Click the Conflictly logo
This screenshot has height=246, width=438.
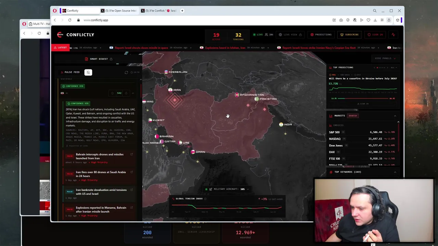[76, 35]
